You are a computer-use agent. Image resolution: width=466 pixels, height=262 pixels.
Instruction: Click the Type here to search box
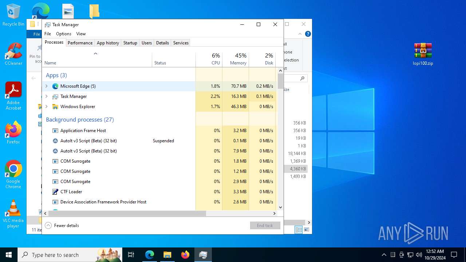coord(70,255)
